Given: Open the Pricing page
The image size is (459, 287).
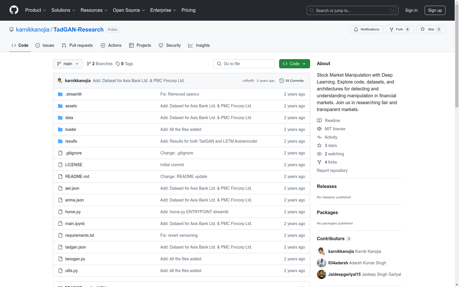Looking at the screenshot, I should pyautogui.click(x=188, y=10).
